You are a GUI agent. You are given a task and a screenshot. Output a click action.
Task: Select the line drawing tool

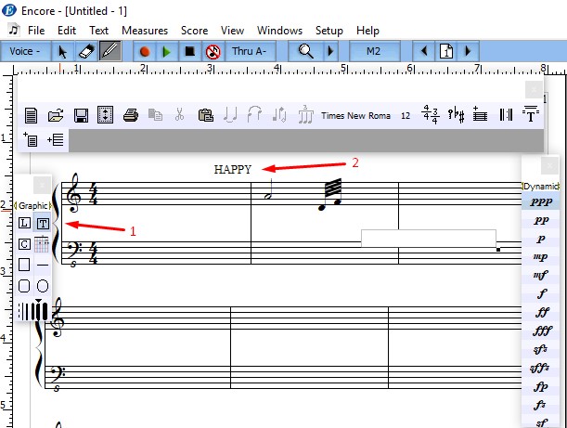pos(43,266)
